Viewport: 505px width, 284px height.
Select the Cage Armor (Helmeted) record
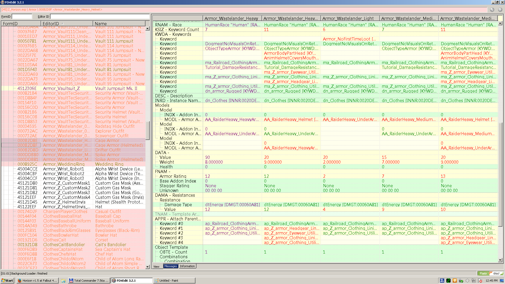(x=74, y=145)
